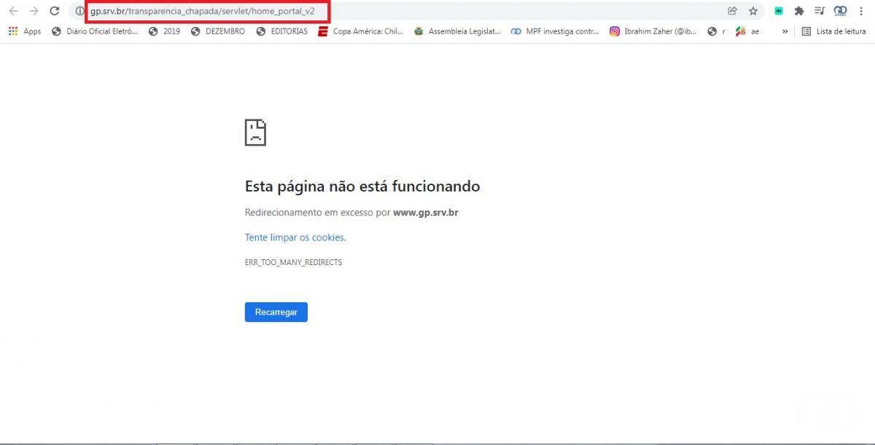Open the Apps bookmark shortcut
Screen dimensions: 875x445
(x=25, y=31)
